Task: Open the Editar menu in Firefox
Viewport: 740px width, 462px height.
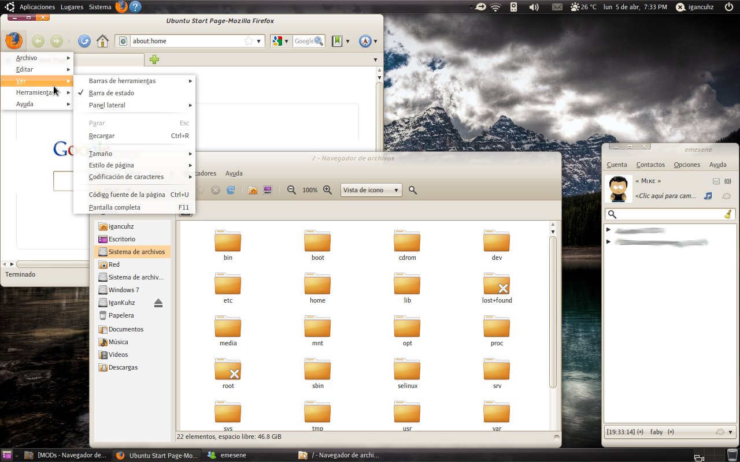Action: coord(37,69)
